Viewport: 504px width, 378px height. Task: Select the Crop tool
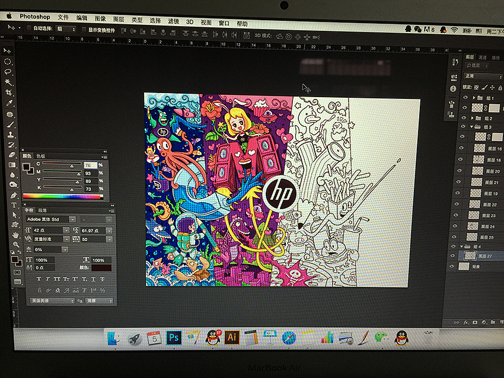9,92
